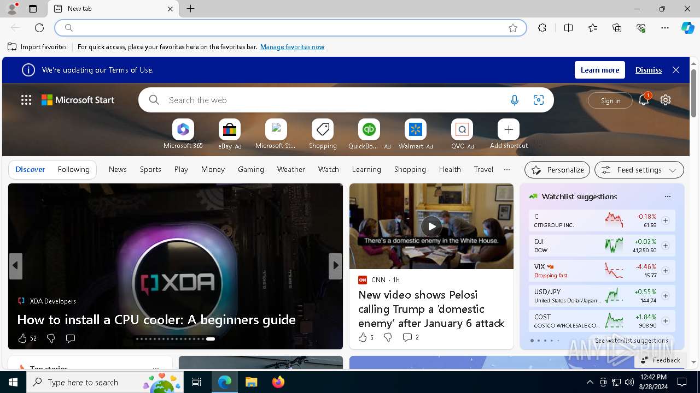Select first watchlist page dot

point(532,341)
